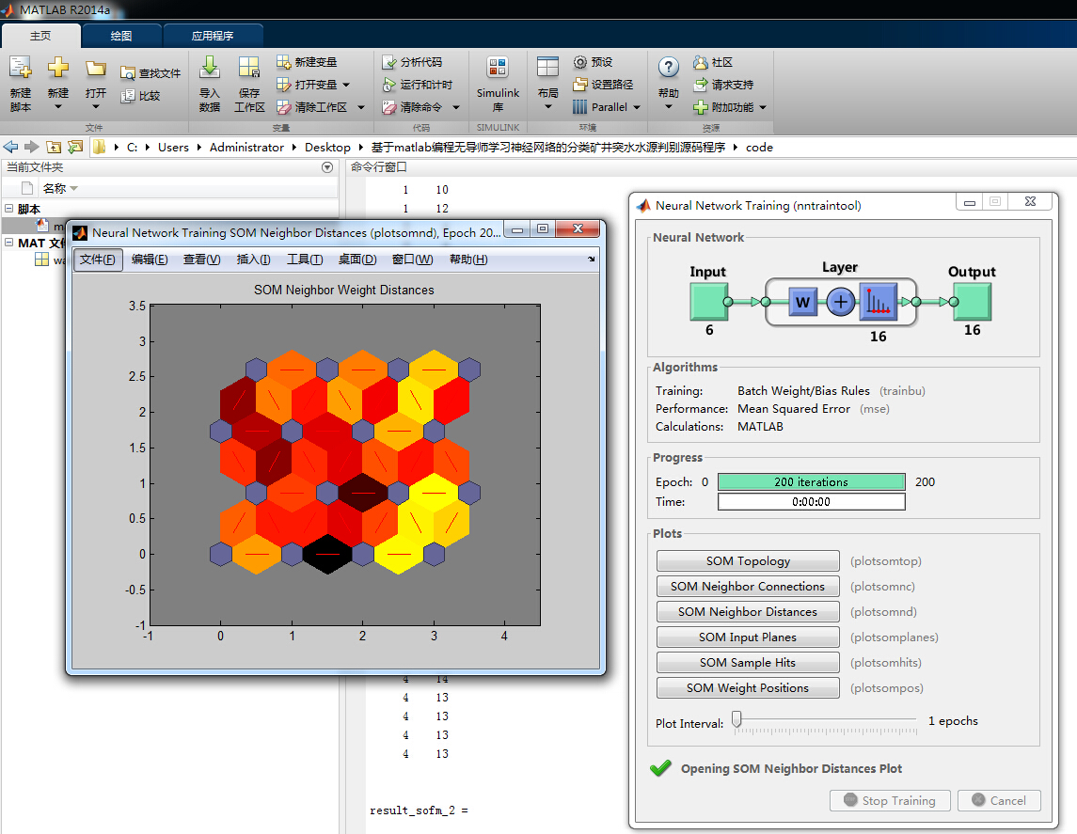
Task: Click Compare (比较) icon
Action: click(x=127, y=95)
